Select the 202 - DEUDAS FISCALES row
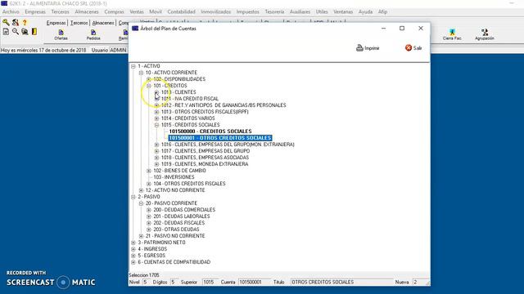Image resolution: width=524 pixels, height=294 pixels. (x=178, y=223)
